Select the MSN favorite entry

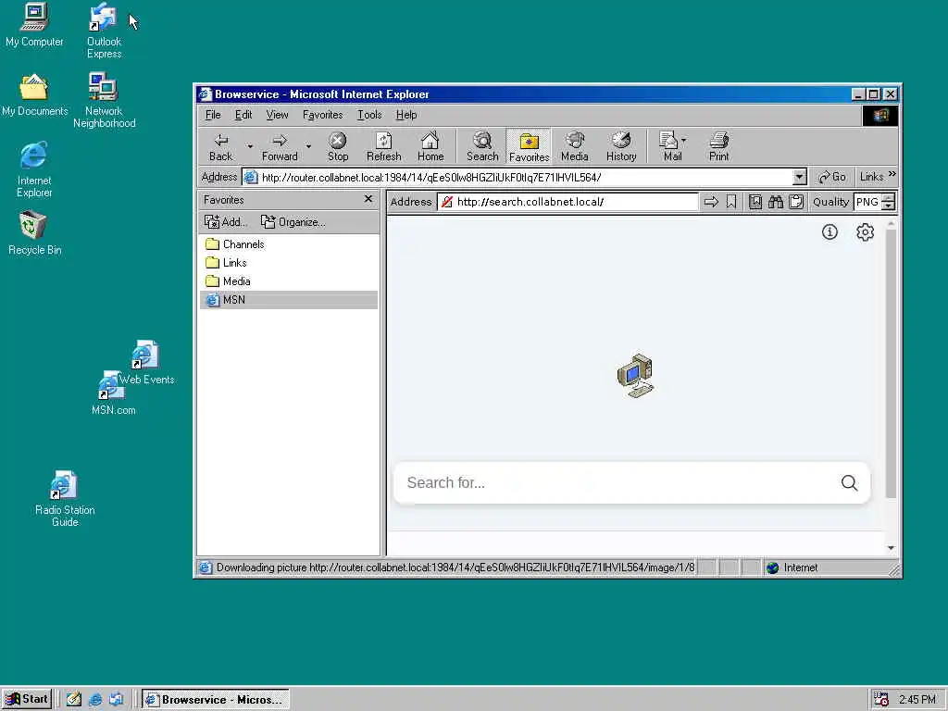coord(289,300)
